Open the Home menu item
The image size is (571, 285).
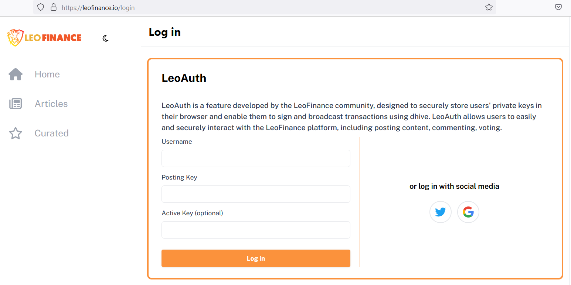click(x=47, y=74)
